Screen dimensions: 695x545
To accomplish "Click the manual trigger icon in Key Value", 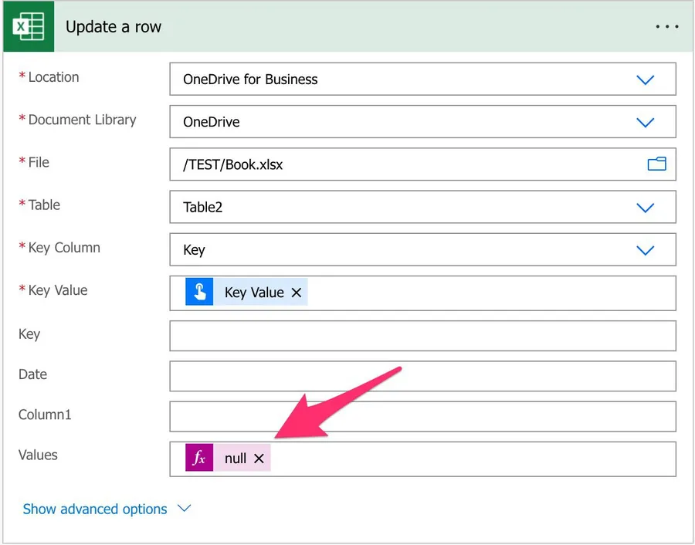I will pyautogui.click(x=199, y=293).
